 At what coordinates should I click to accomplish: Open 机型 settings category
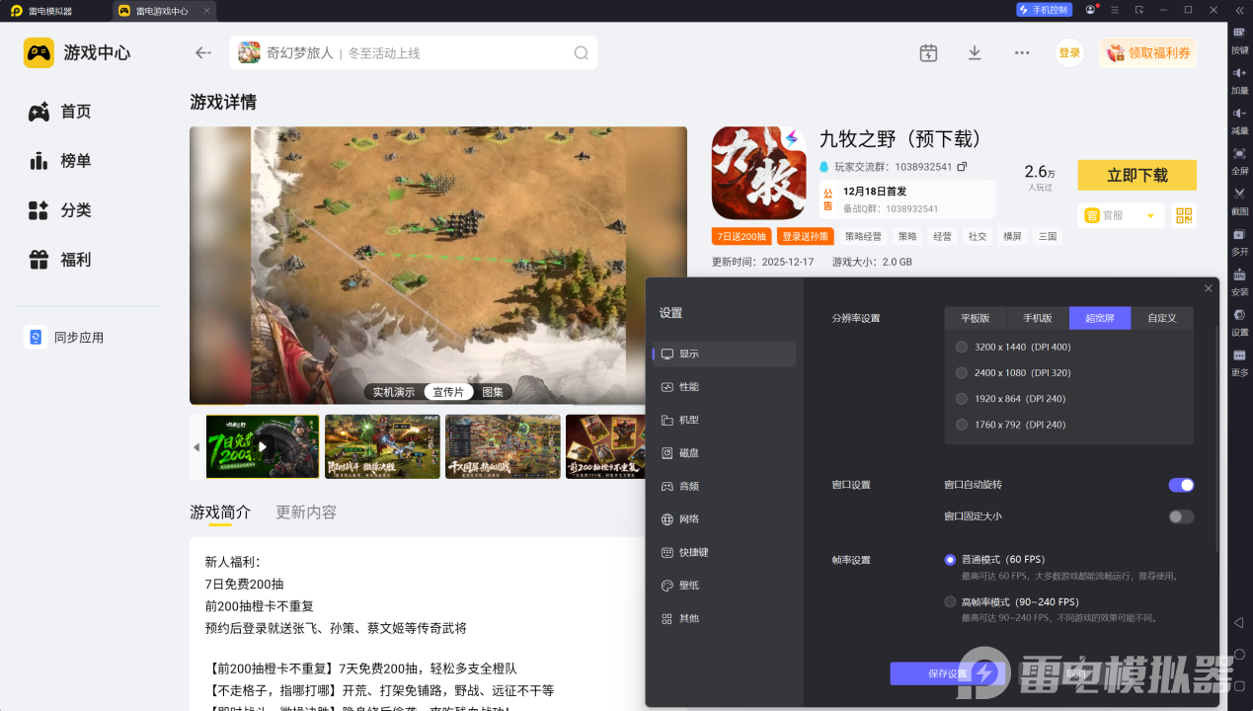[724, 420]
